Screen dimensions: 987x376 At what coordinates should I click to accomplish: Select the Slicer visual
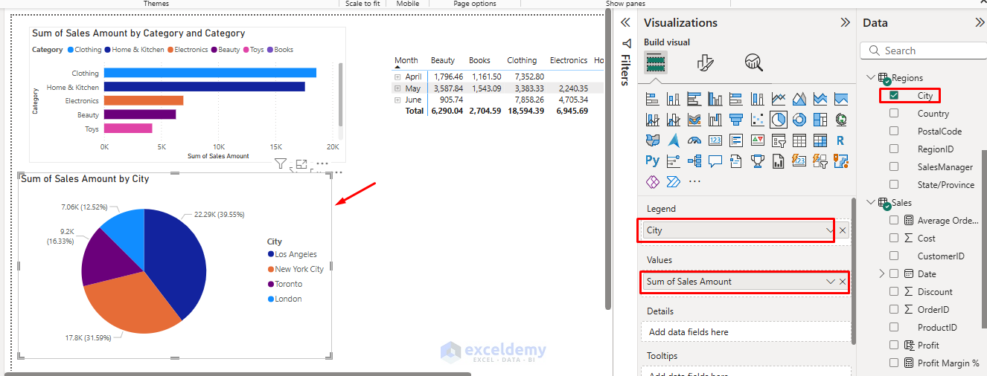point(779,140)
